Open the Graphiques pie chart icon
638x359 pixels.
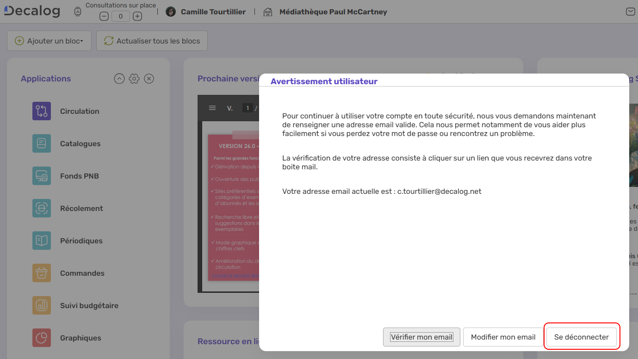42,338
